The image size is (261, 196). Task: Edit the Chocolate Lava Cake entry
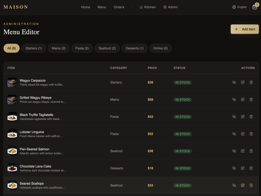tap(243, 168)
